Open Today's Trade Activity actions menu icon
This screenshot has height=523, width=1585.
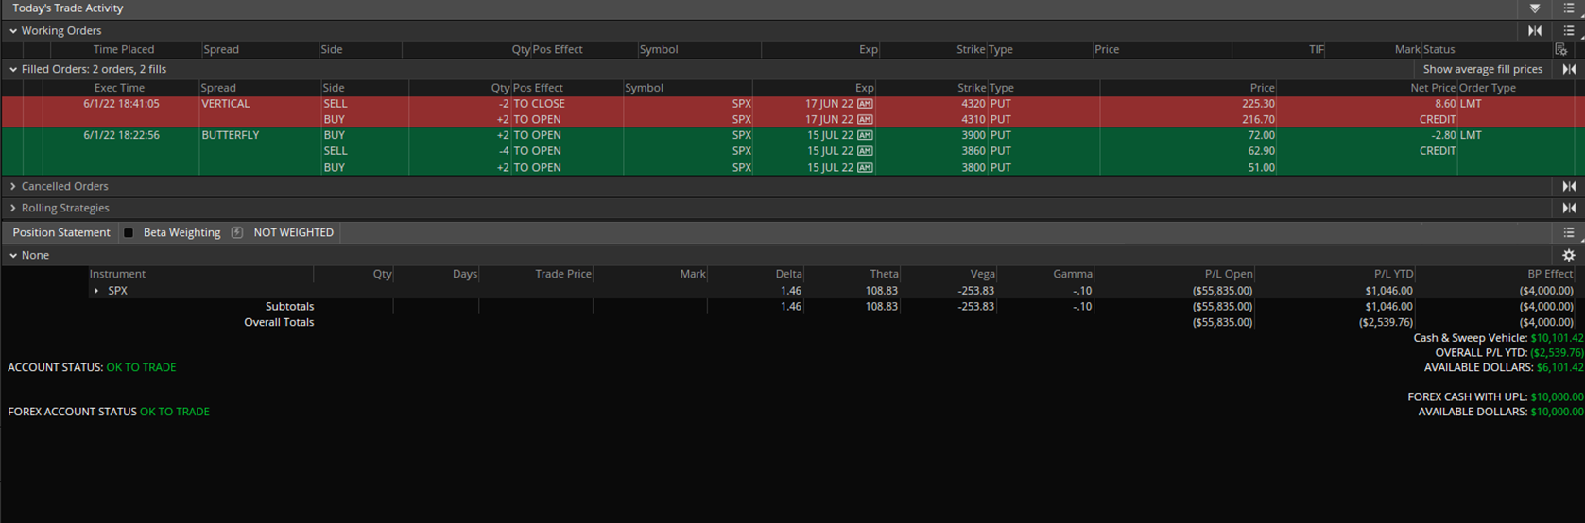pyautogui.click(x=1569, y=8)
